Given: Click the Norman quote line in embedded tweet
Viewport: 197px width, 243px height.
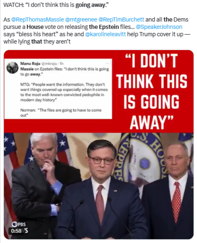Looking at the screenshot, I should point(61,113).
